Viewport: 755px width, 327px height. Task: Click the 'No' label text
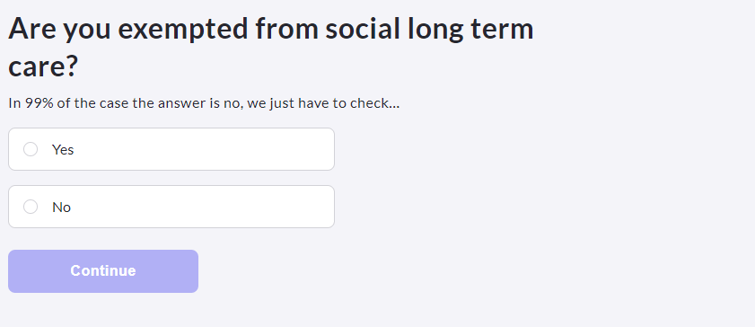pyautogui.click(x=61, y=208)
